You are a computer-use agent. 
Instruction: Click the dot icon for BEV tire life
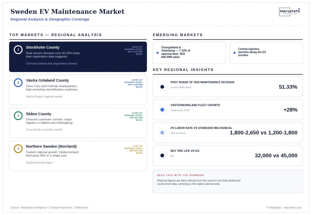[162, 155]
